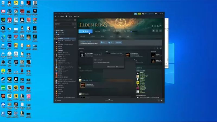Image resolution: width=217 pixels, height=122 pixels.
Task: Open the 库 (Library) menu
Action: pos(66,17)
